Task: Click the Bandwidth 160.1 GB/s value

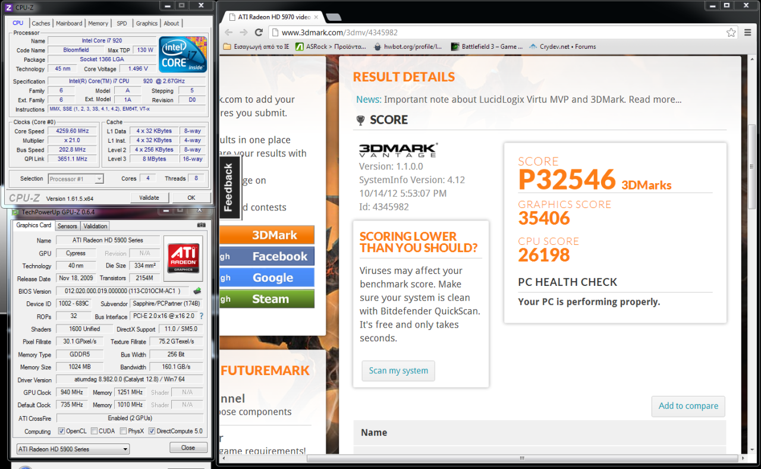Action: tap(177, 367)
